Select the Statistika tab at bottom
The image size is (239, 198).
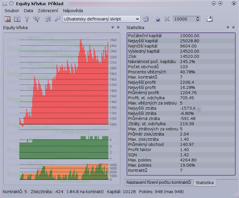[204, 183]
